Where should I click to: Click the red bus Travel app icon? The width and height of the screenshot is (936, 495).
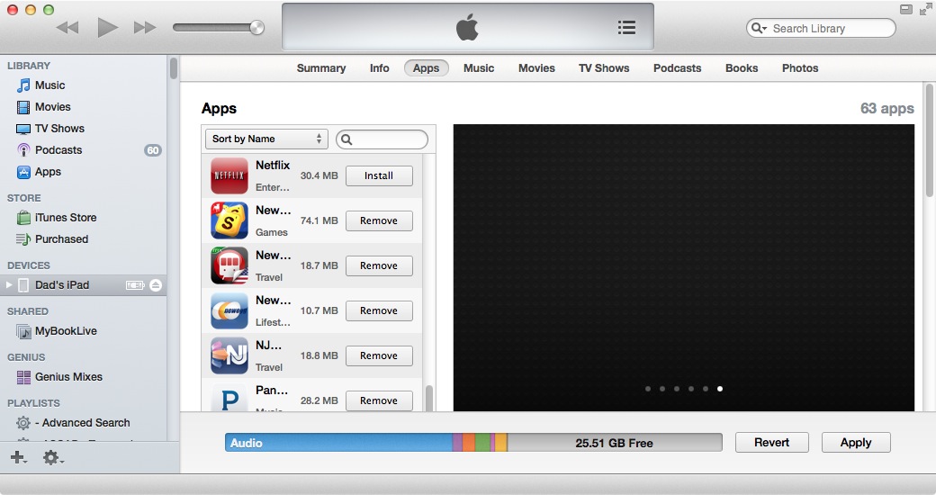coord(229,265)
